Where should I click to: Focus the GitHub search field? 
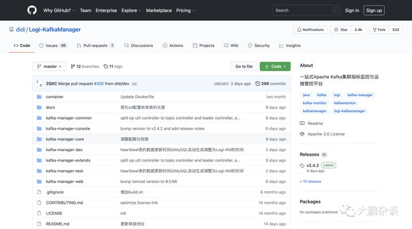(306, 10)
